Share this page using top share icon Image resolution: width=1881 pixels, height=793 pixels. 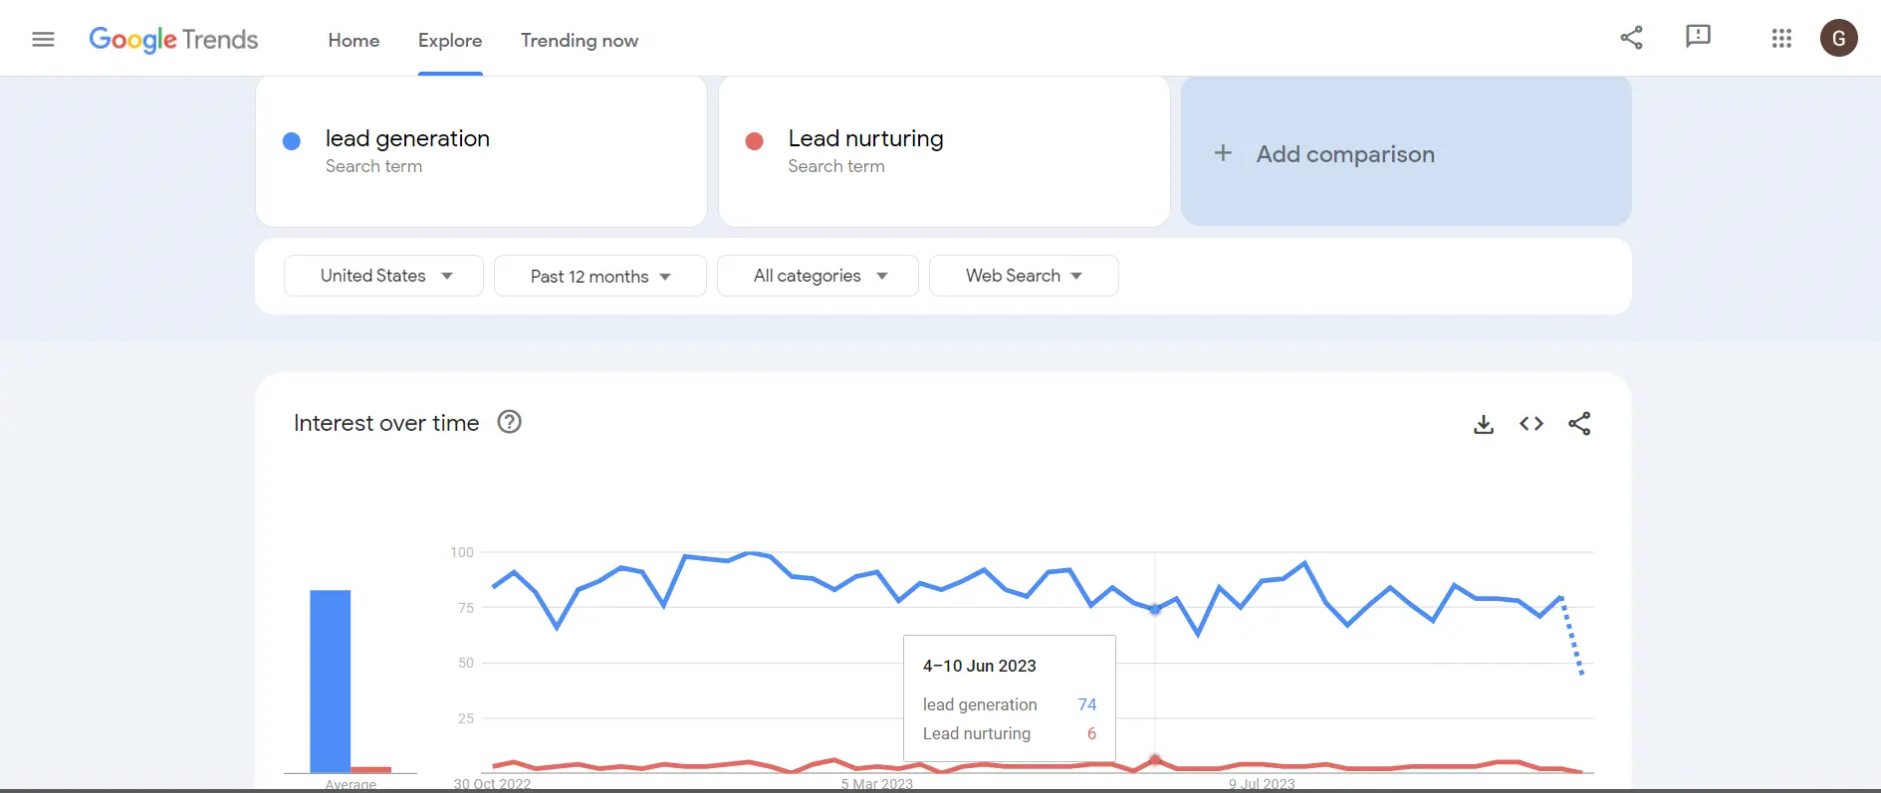click(1631, 38)
